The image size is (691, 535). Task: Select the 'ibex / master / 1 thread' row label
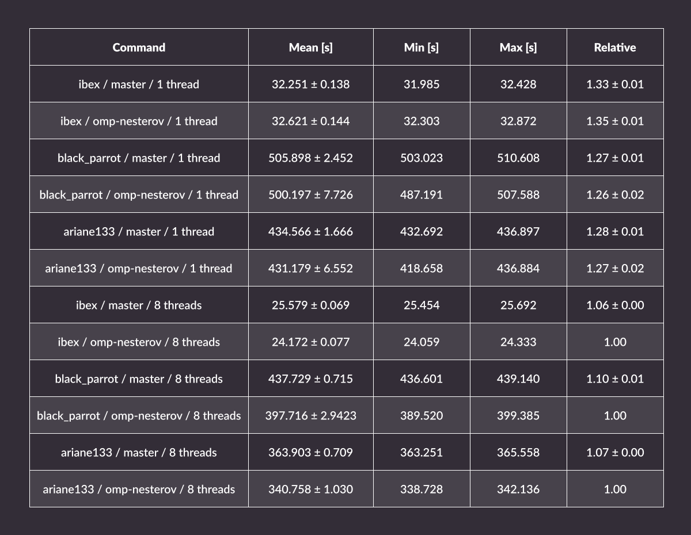click(x=139, y=84)
